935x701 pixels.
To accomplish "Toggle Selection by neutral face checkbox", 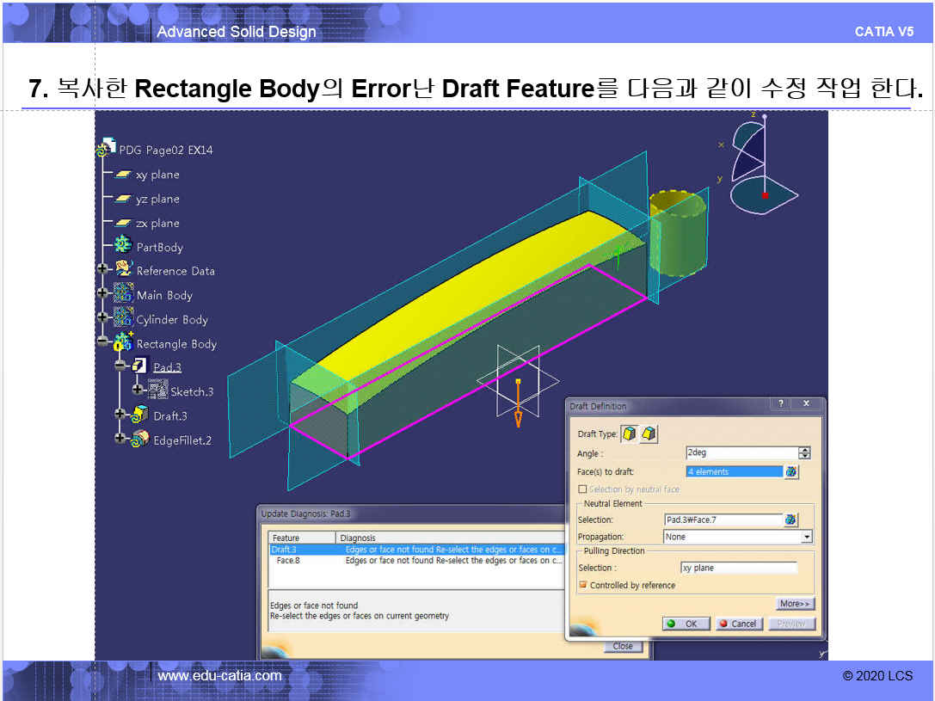I will click(583, 489).
